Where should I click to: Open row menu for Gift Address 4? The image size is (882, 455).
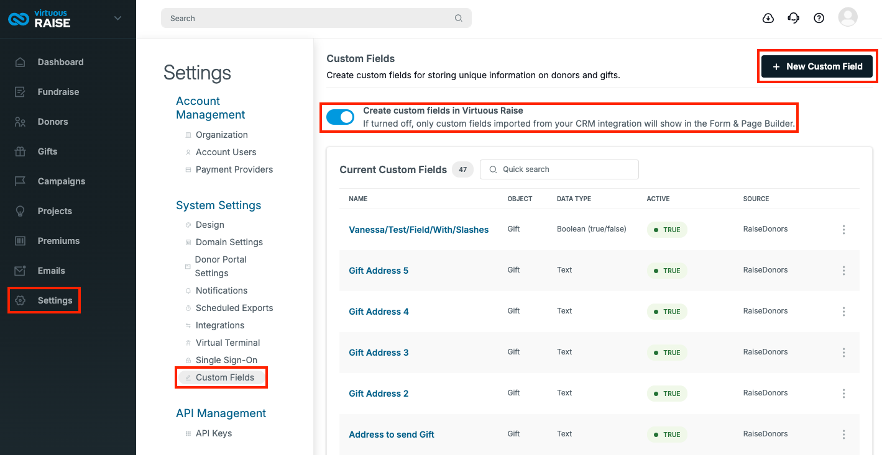coord(843,312)
